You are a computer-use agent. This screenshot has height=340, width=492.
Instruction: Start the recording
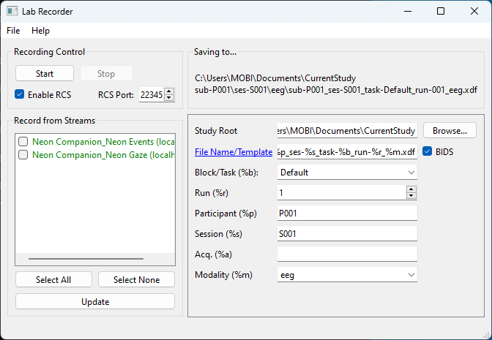pyautogui.click(x=45, y=74)
